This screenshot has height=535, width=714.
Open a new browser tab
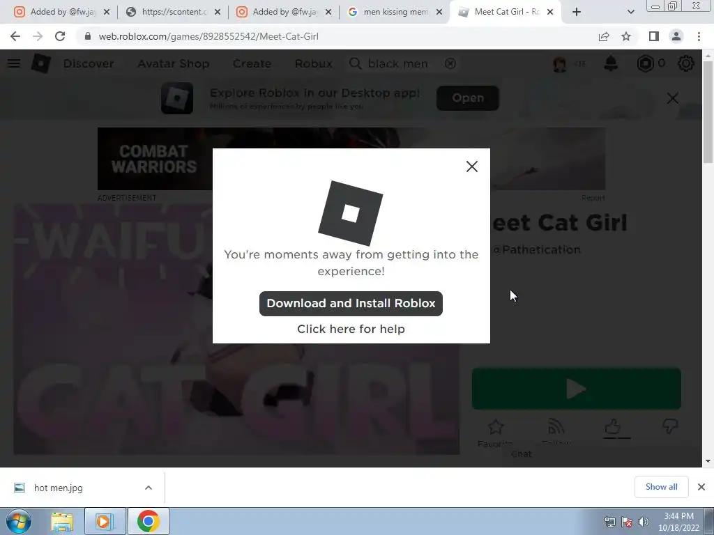coord(577,12)
